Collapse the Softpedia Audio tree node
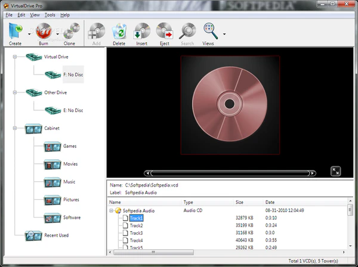This screenshot has width=358, height=267. pos(112,211)
